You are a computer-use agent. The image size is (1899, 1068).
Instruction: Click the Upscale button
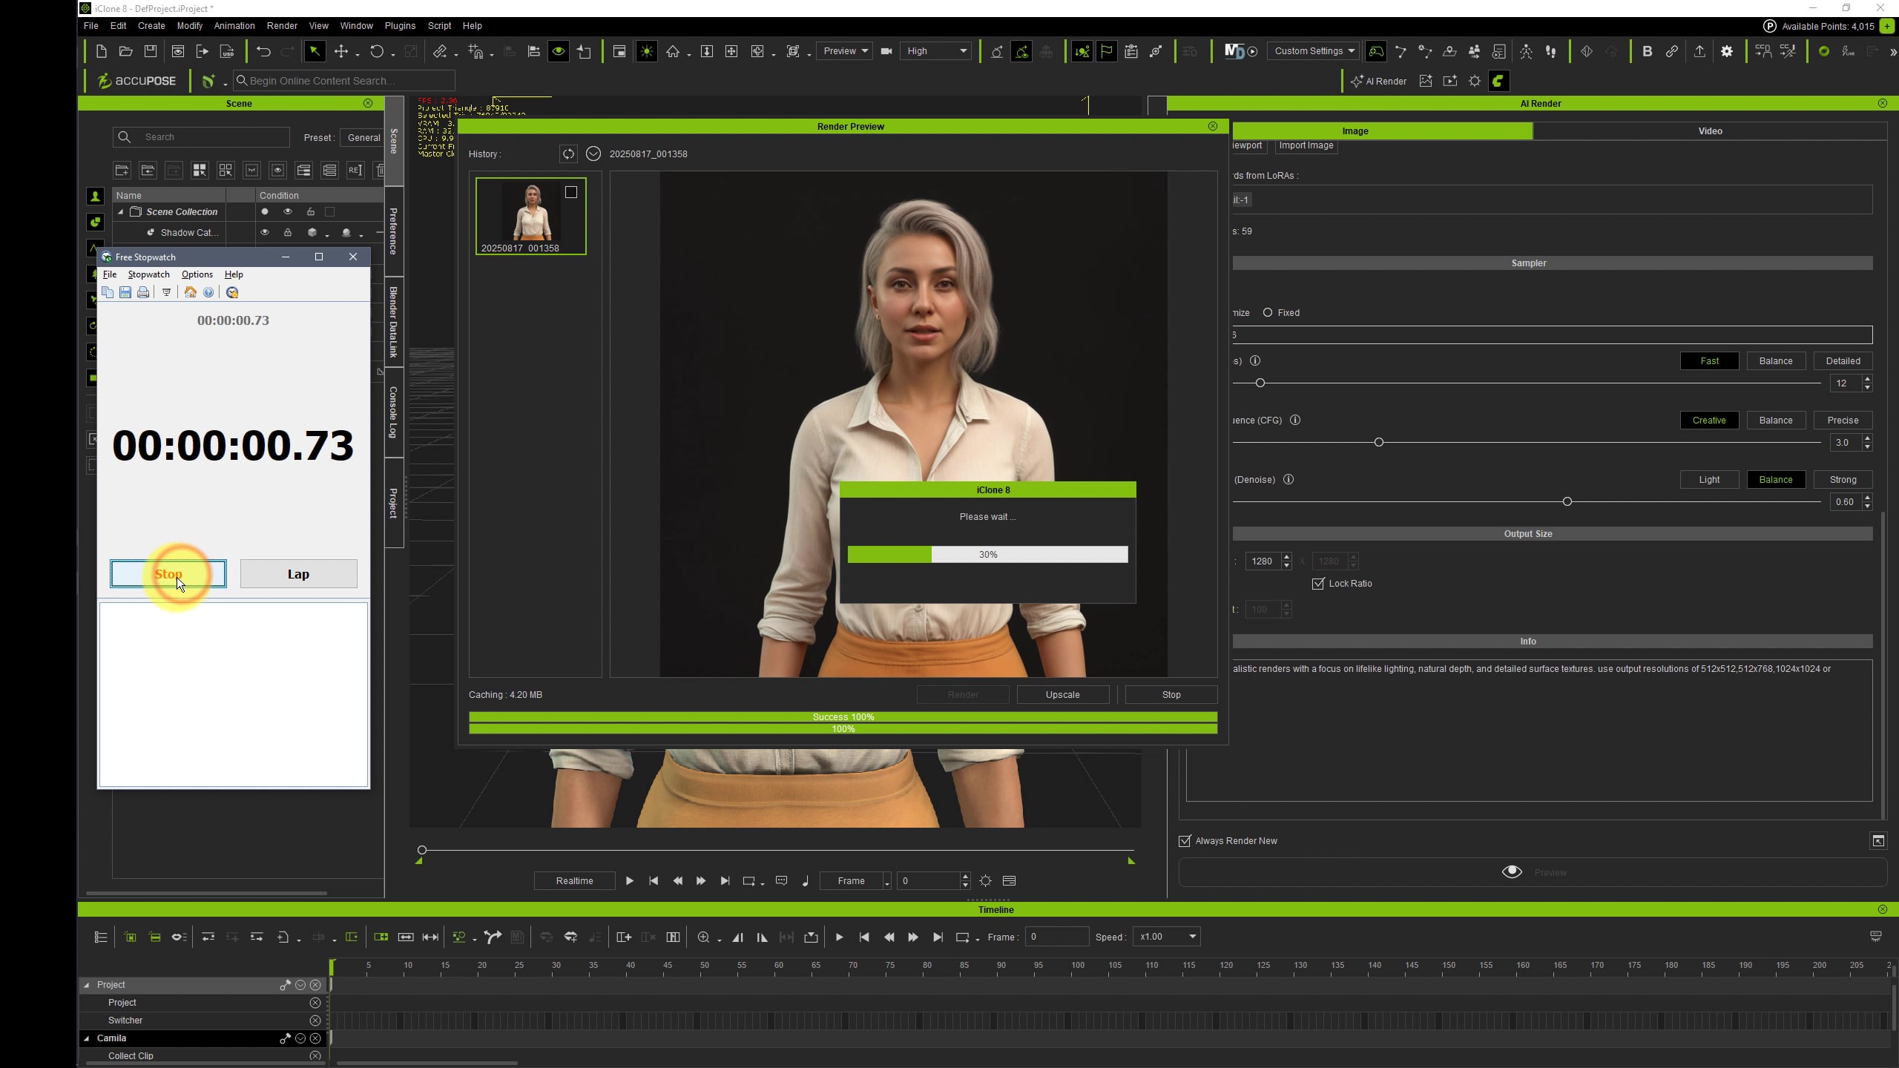pyautogui.click(x=1062, y=694)
